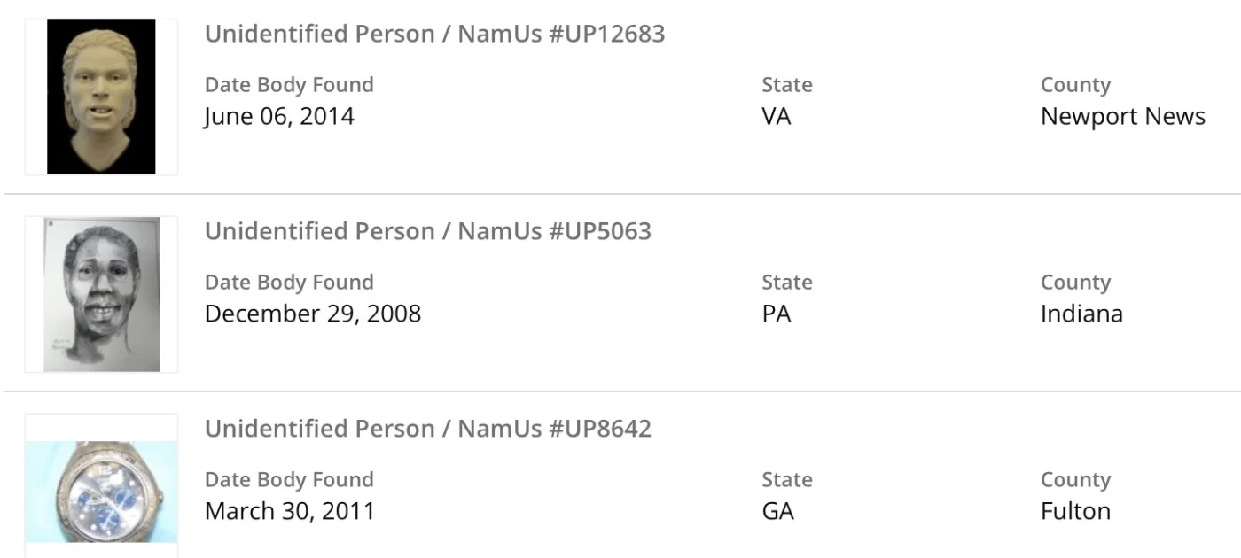Open the NamUs #UP12683 case title
This screenshot has height=558, width=1241.
tap(434, 34)
